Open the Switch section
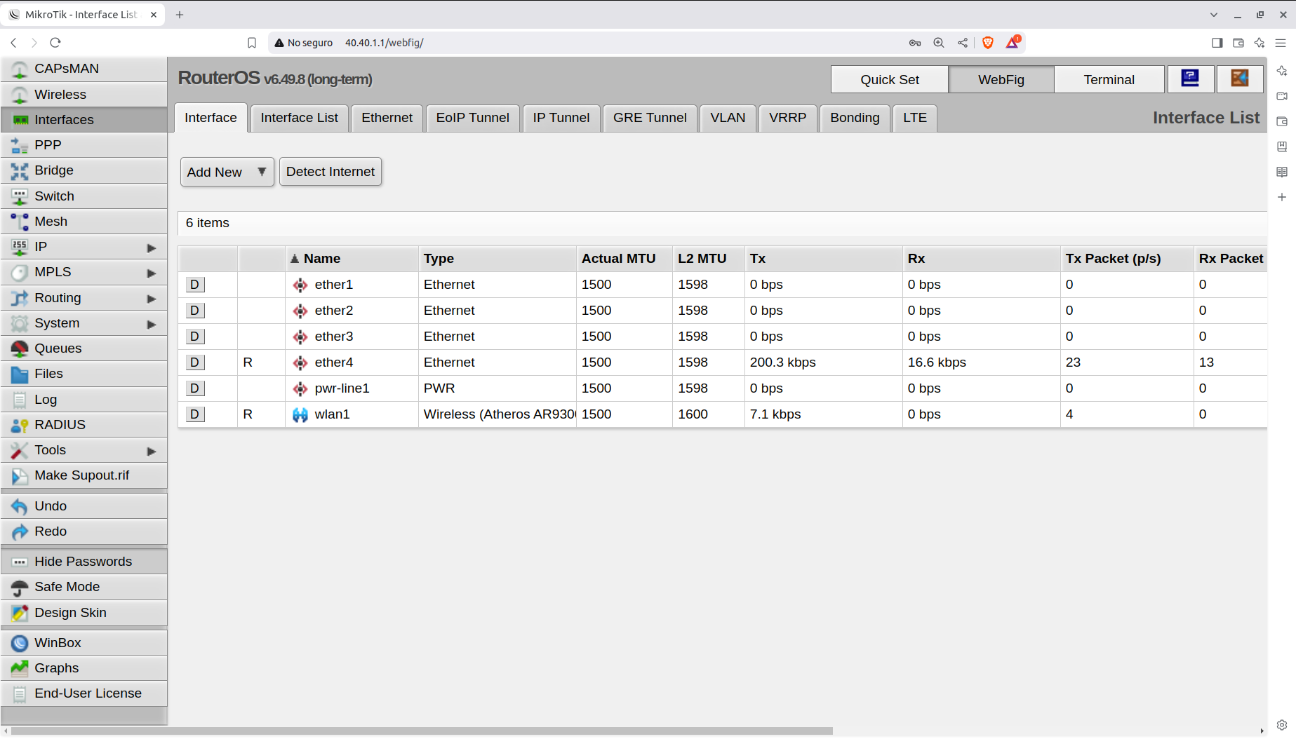The image size is (1296, 739). tap(84, 196)
